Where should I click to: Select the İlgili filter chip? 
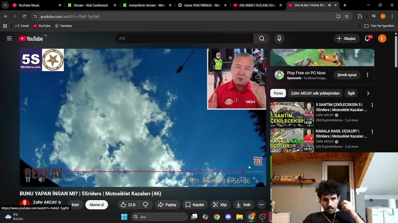coord(351,93)
